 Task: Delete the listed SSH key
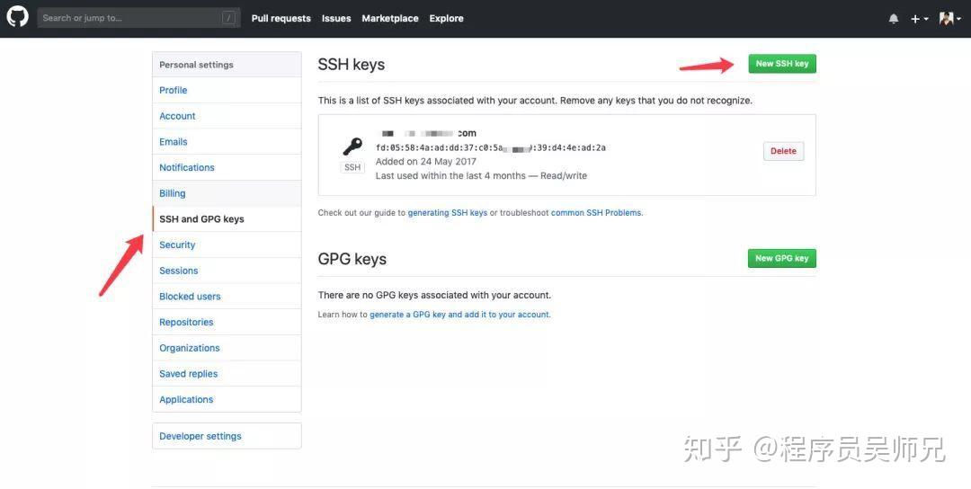pos(783,151)
